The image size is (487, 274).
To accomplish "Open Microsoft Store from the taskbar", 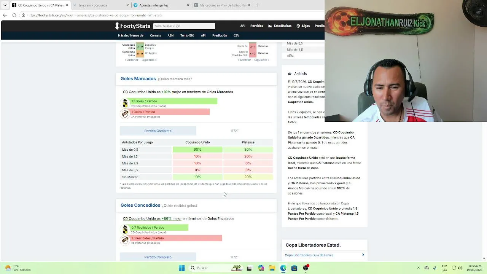I will pyautogui.click(x=294, y=268).
